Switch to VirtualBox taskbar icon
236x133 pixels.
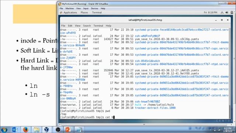coord(46,130)
